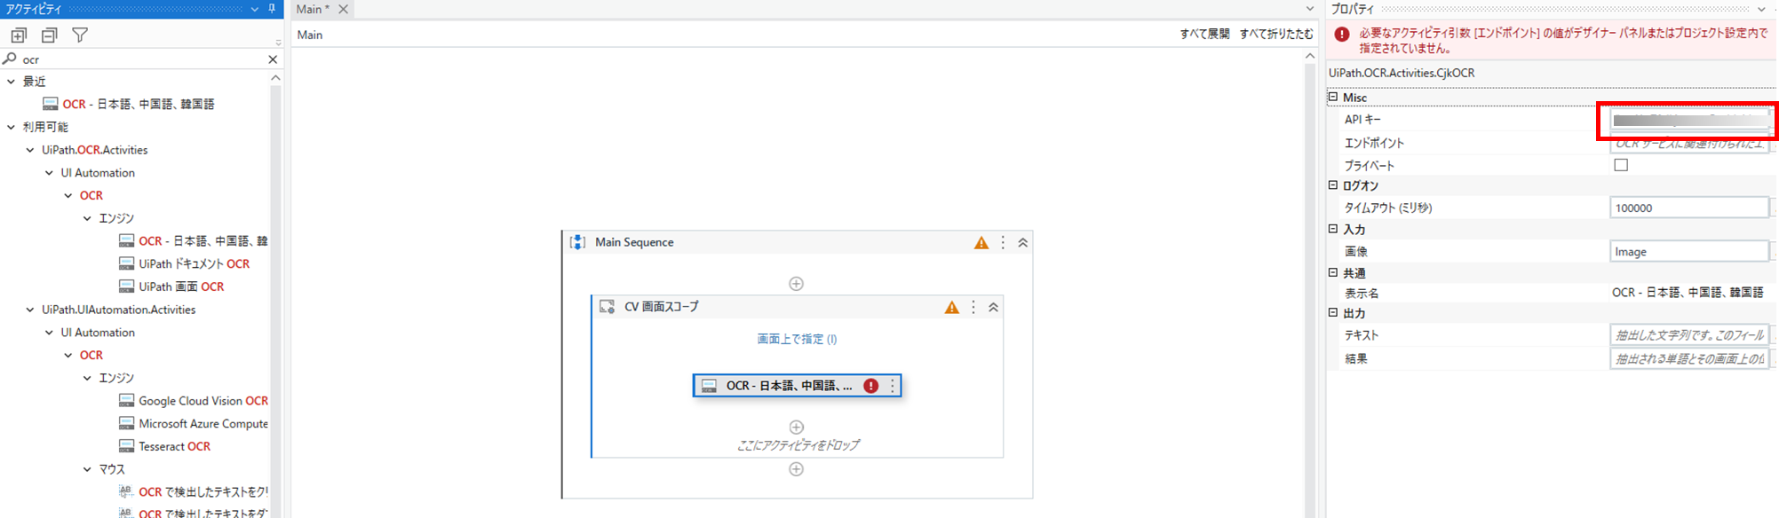
Task: Collapse the Misc property category
Action: click(1333, 98)
